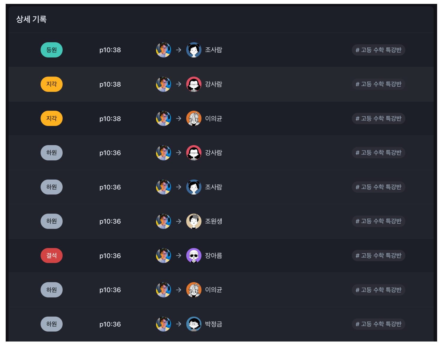Open the 고등 수학 특강반 tag in the 등원 row
Image resolution: width=441 pixels, height=349 pixels.
[378, 50]
